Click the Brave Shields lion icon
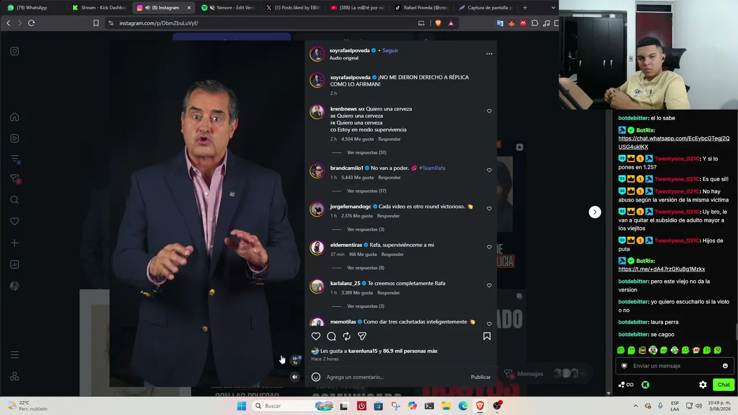738x415 pixels. 438,23
